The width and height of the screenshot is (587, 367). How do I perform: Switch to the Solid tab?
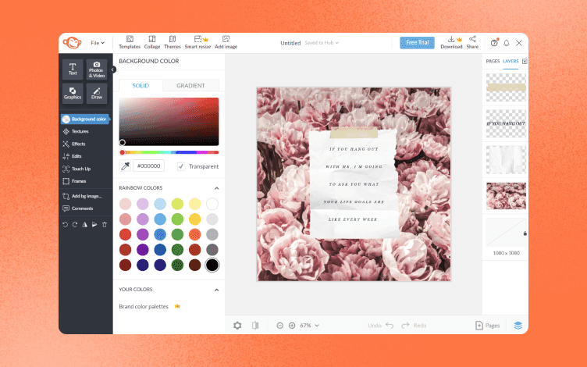pyautogui.click(x=141, y=85)
